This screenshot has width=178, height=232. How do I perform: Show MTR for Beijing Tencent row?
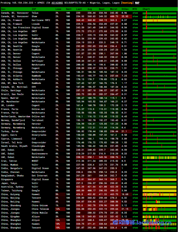click(x=135, y=198)
